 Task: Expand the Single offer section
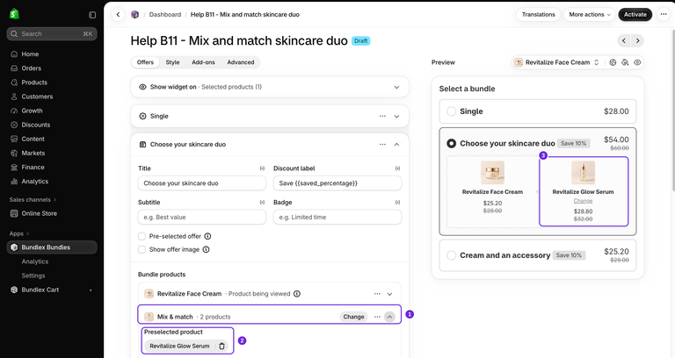(x=396, y=117)
